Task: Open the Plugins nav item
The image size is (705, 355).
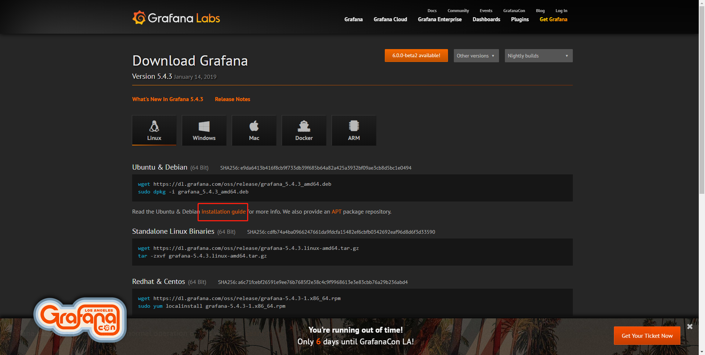Action: click(x=520, y=19)
